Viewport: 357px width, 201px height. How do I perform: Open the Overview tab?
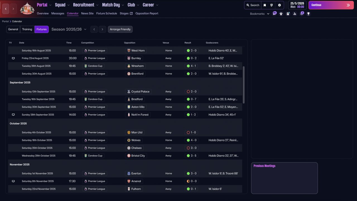pyautogui.click(x=43, y=13)
